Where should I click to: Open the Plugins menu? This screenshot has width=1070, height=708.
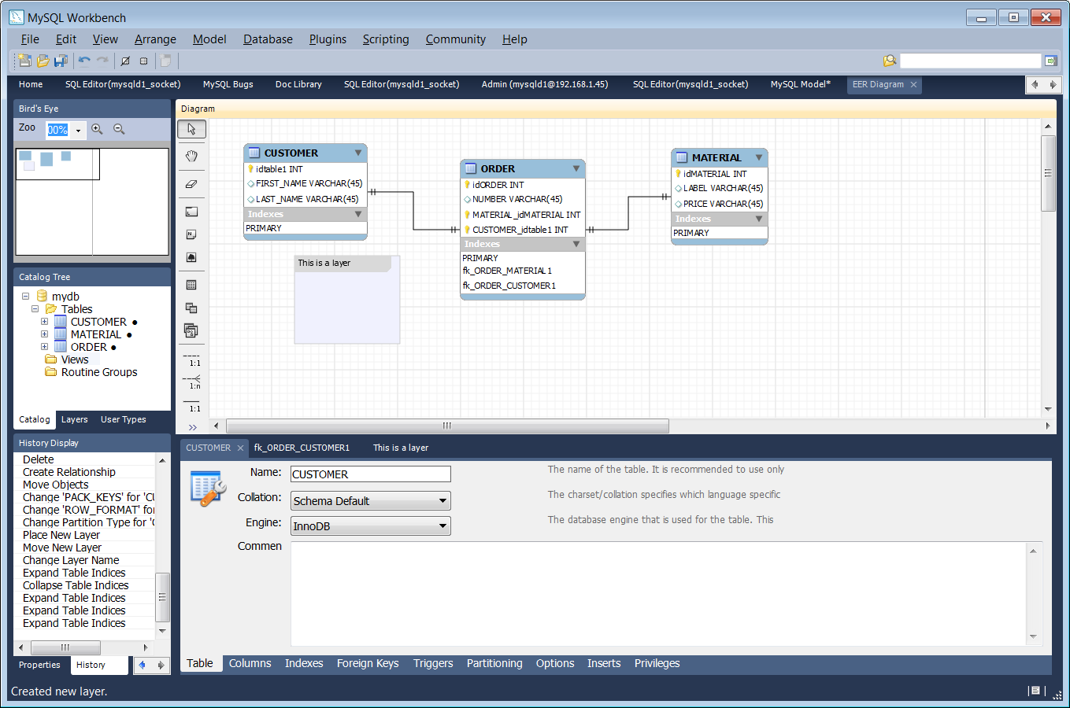[x=328, y=39]
